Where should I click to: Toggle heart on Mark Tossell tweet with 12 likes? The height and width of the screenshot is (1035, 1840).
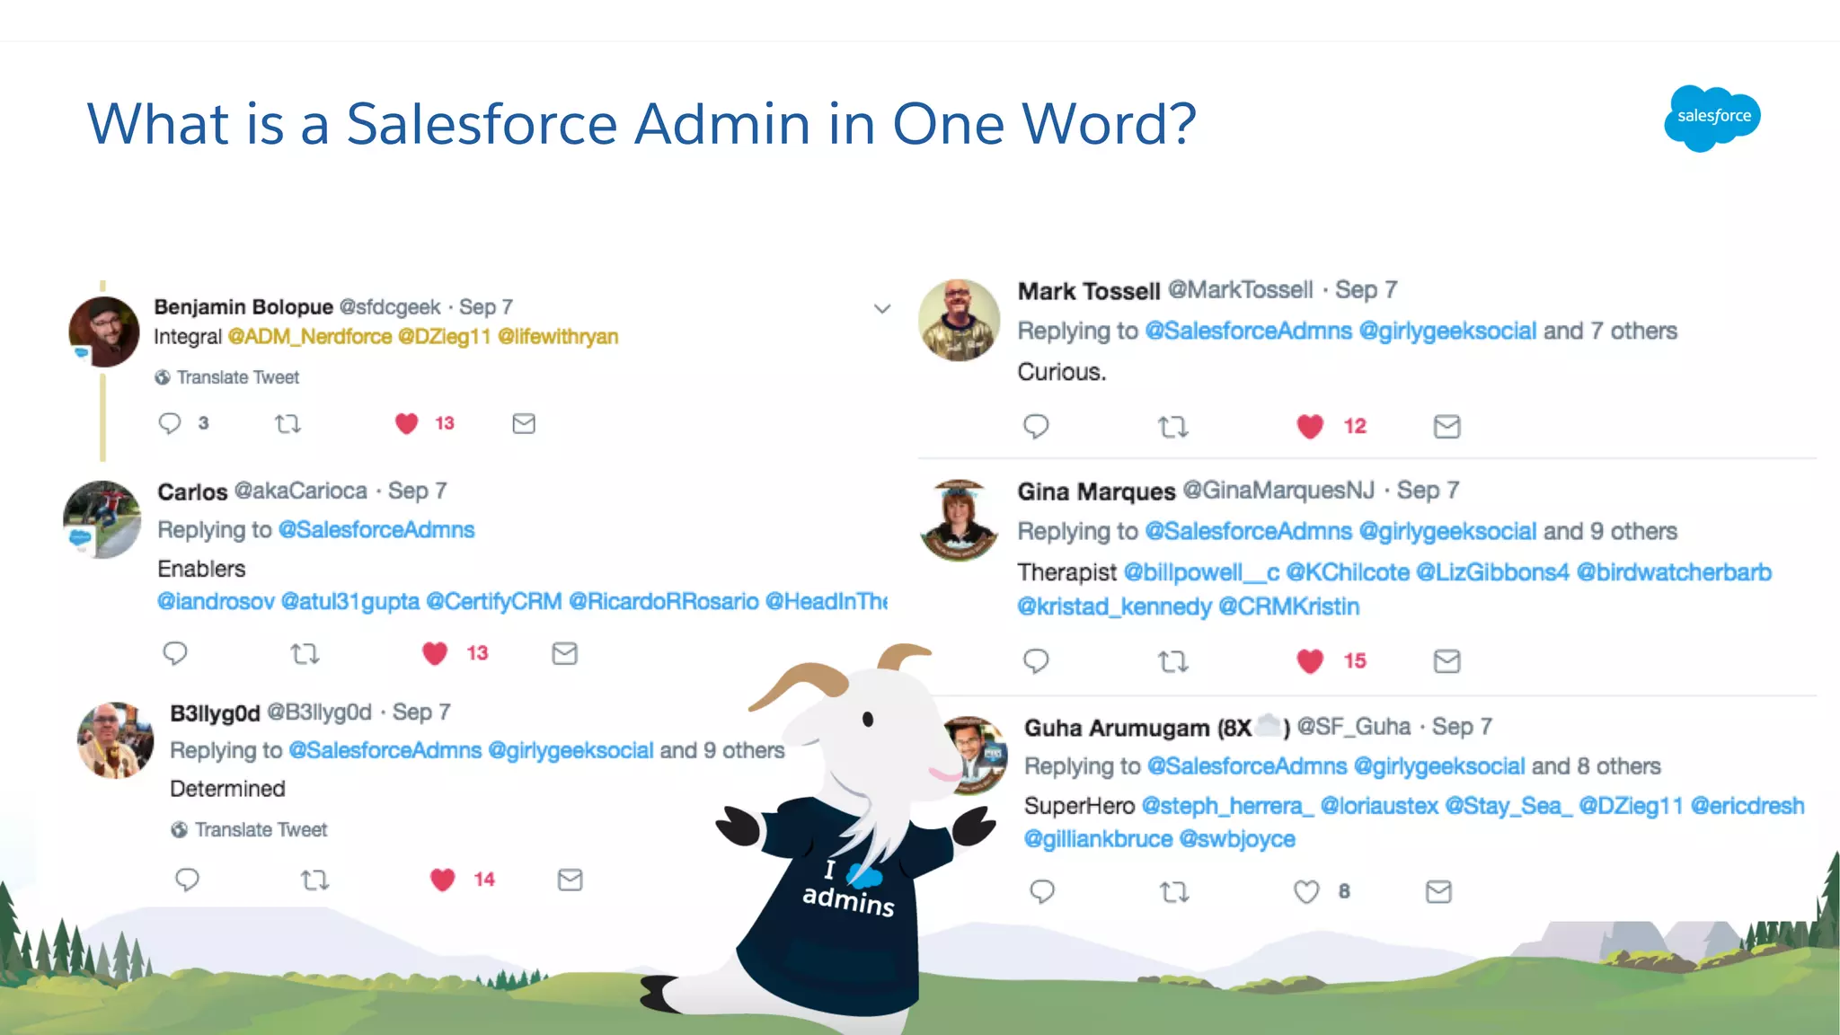(x=1310, y=427)
